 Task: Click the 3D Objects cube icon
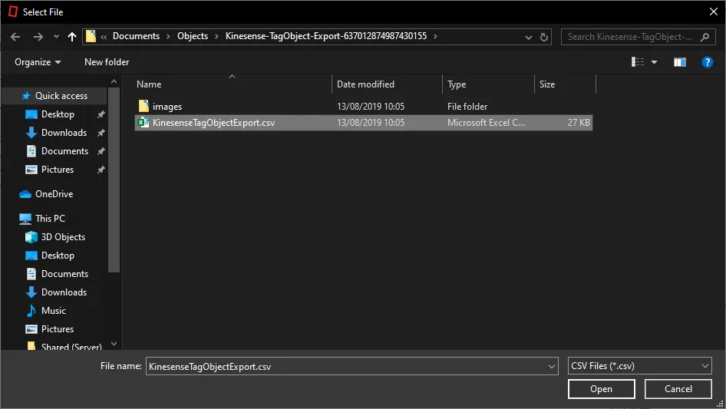tap(31, 237)
